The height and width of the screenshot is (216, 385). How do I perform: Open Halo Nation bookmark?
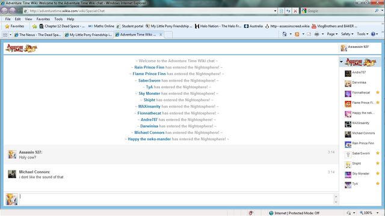(218, 26)
